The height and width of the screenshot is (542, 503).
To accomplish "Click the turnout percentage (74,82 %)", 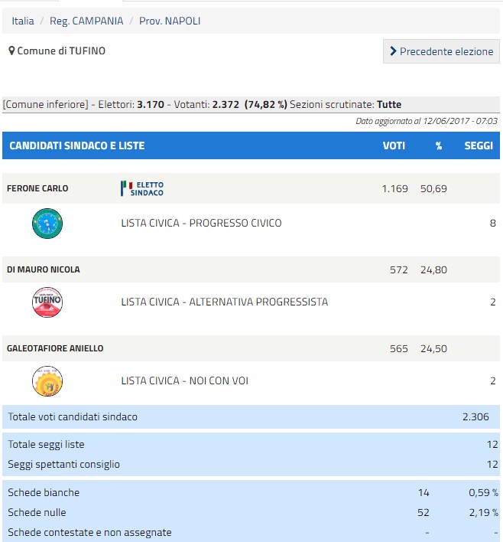I will (x=265, y=104).
